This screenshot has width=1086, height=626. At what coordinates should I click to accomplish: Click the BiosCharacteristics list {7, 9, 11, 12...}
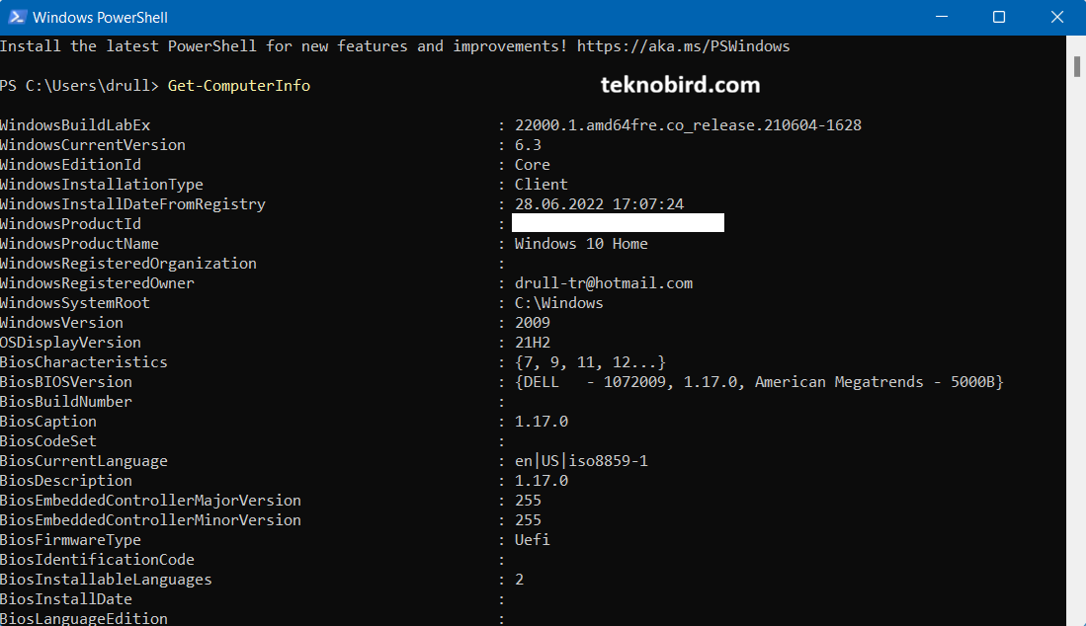click(587, 361)
